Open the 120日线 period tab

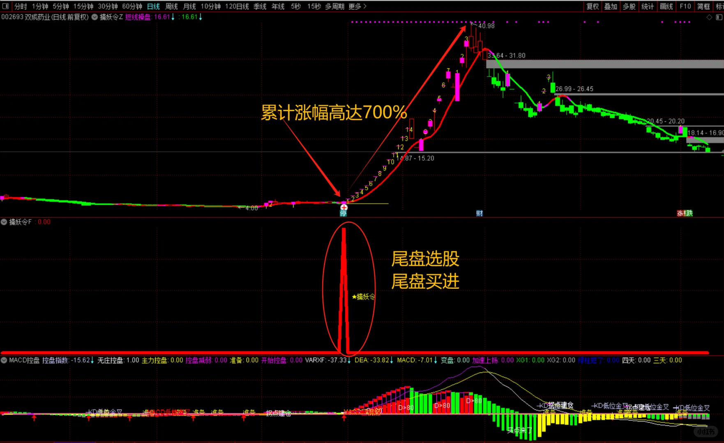(237, 6)
